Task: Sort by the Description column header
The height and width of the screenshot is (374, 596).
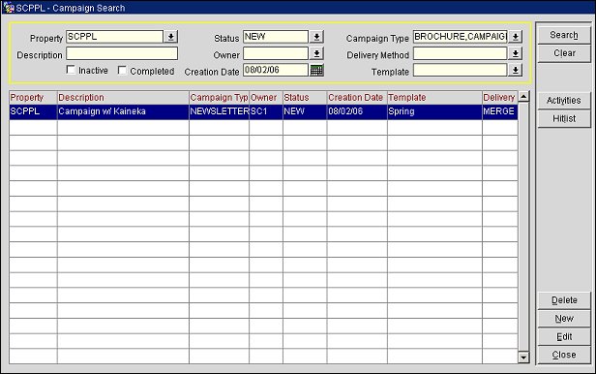Action: [x=123, y=98]
